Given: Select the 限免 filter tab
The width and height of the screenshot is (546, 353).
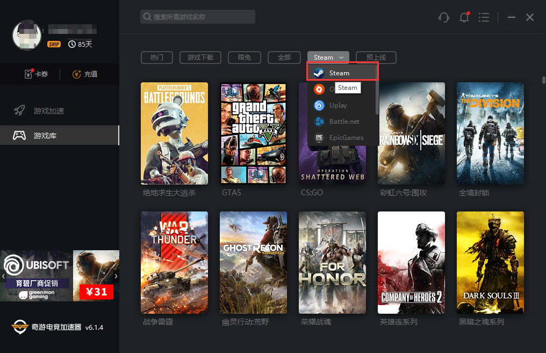Looking at the screenshot, I should click(245, 58).
